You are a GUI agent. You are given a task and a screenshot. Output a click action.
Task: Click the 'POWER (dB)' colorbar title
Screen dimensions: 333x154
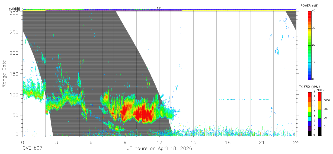coord(309,5)
